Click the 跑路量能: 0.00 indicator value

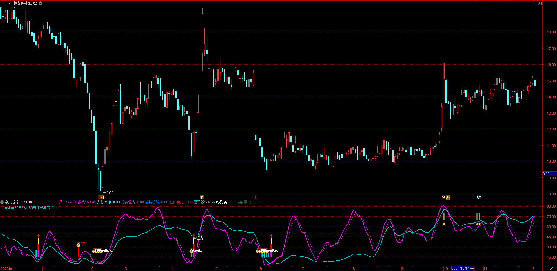tap(248, 202)
